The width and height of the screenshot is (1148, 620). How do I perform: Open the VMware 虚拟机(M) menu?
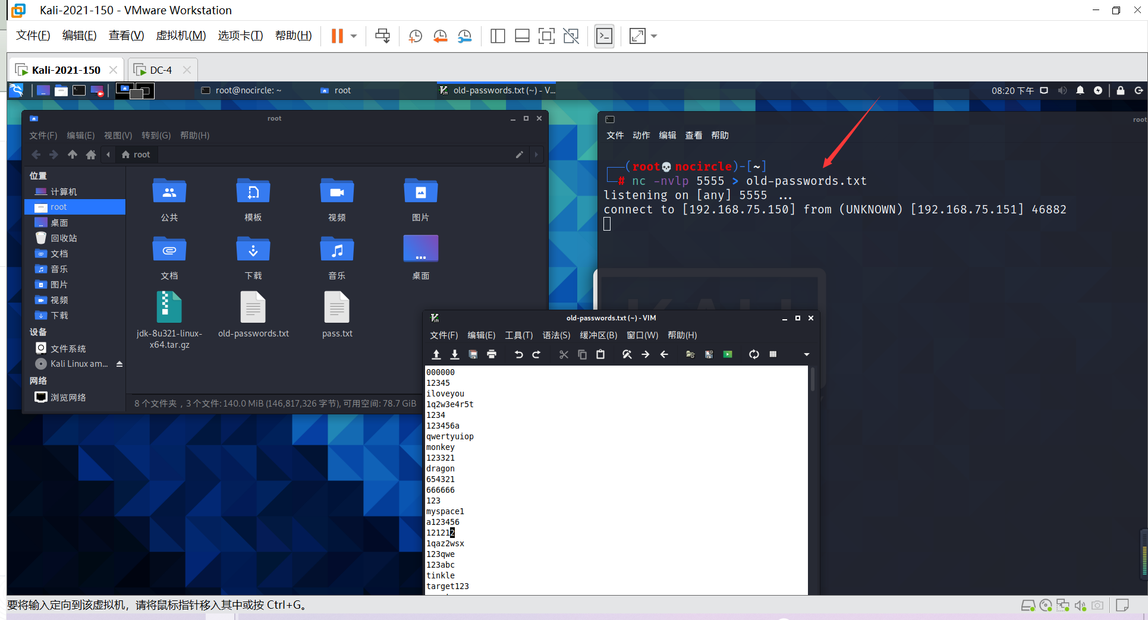pyautogui.click(x=181, y=36)
